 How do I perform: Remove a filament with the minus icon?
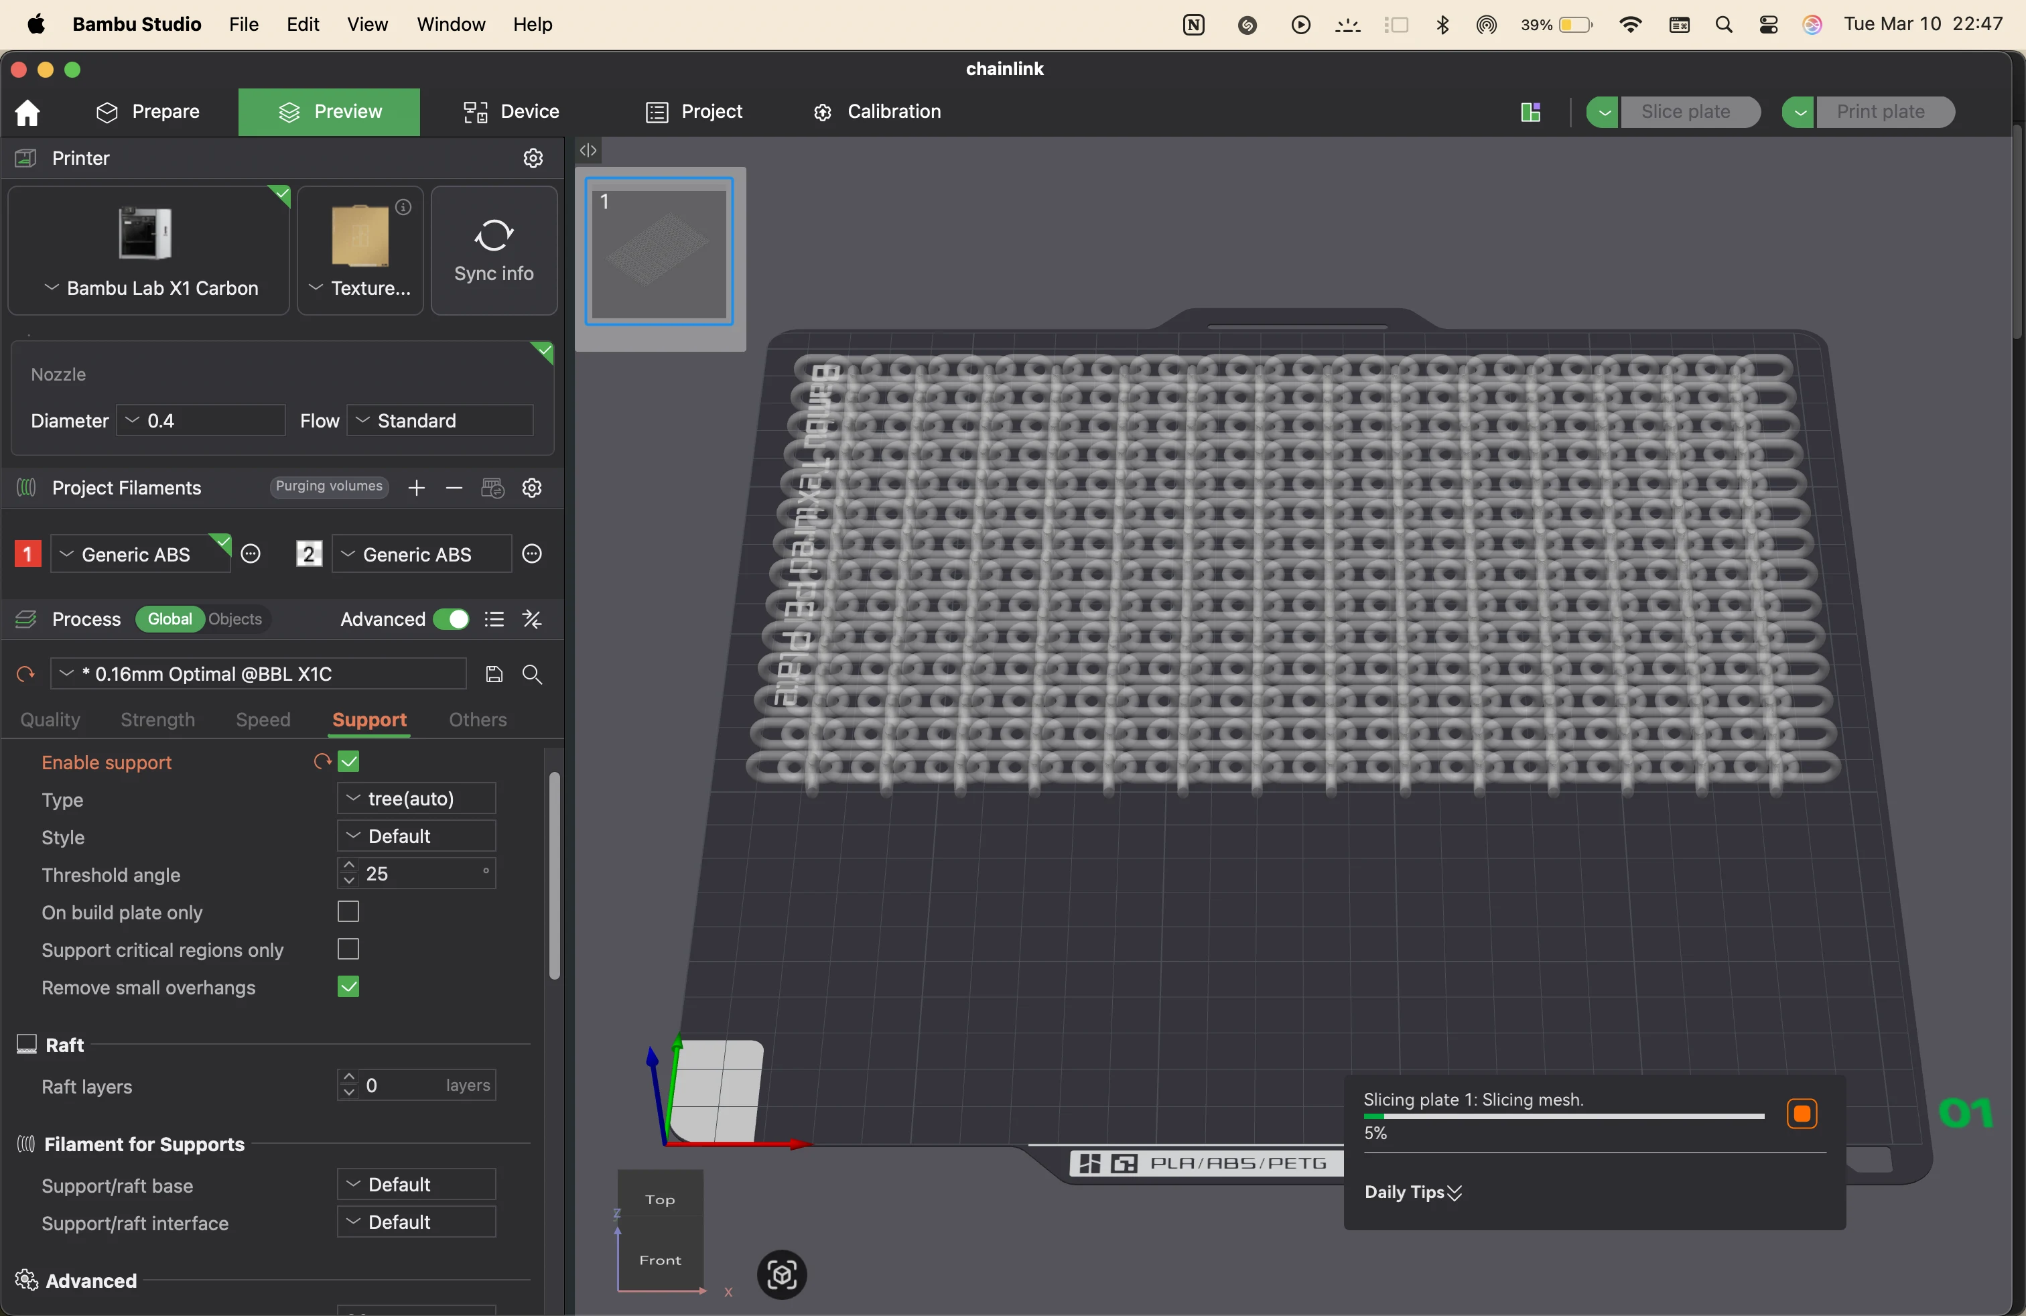pos(454,488)
